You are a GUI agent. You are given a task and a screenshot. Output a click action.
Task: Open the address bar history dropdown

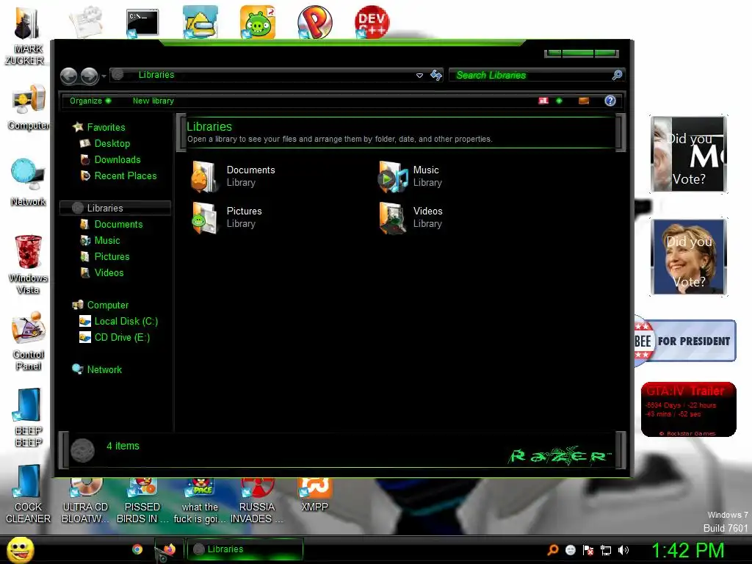point(419,76)
